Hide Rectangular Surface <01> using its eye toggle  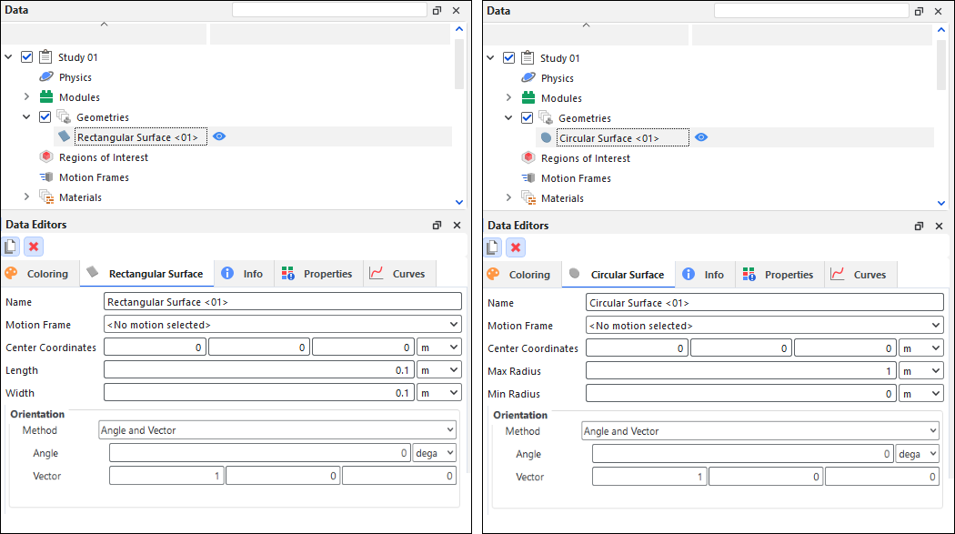pyautogui.click(x=219, y=136)
